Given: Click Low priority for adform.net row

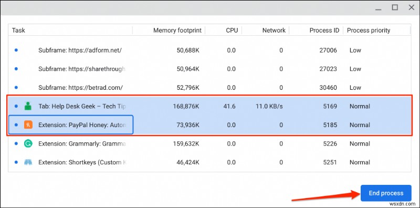Looking at the screenshot, I should [355, 50].
